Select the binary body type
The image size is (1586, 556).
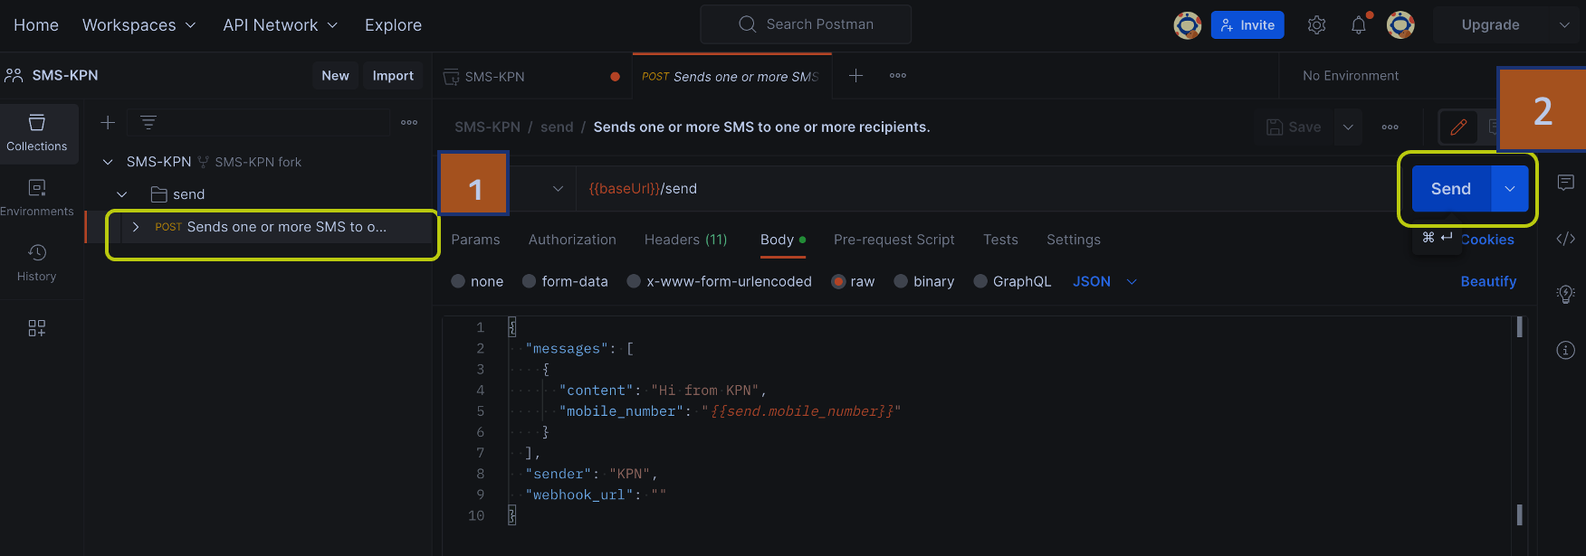click(901, 281)
